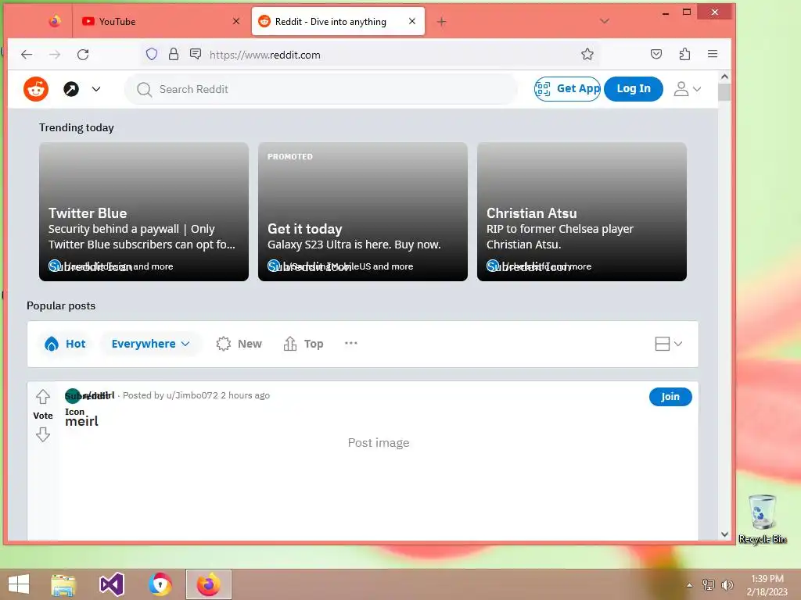The width and height of the screenshot is (801, 600).
Task: Open a new browser tab
Action: click(x=442, y=21)
